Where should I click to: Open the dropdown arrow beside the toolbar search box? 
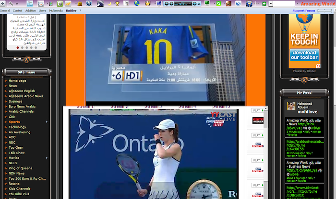pos(271,4)
